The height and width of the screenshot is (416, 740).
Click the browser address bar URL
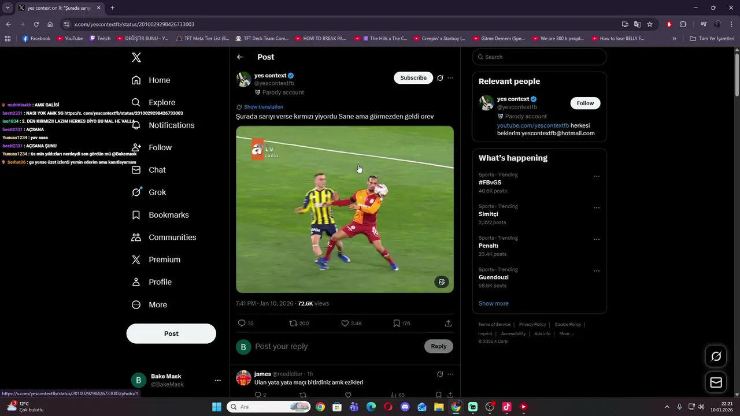click(134, 24)
